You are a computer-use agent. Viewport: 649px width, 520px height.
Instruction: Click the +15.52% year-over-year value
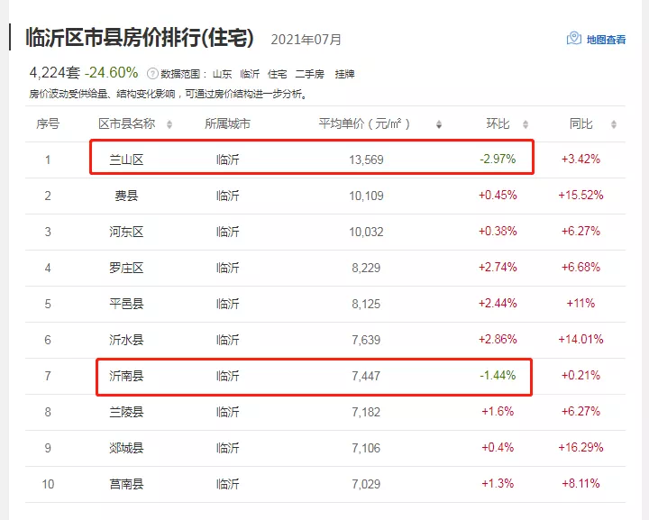point(580,195)
